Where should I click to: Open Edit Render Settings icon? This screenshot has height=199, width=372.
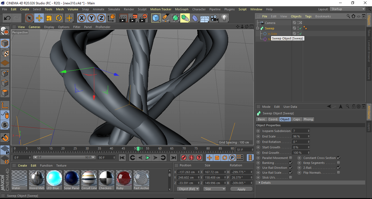(144, 18)
